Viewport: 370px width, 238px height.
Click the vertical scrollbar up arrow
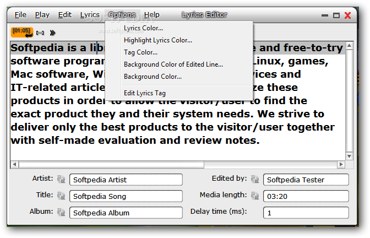(x=349, y=45)
